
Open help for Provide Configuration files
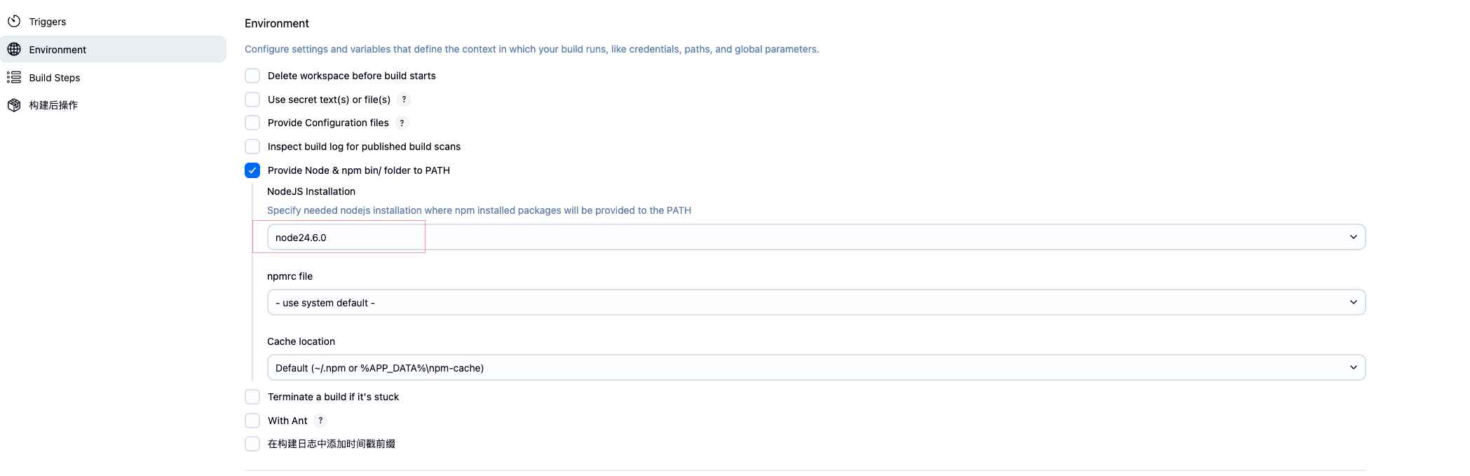click(402, 123)
